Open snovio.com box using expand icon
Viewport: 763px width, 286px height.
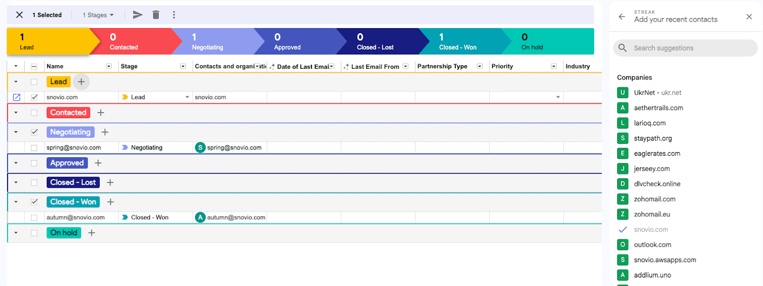click(17, 97)
